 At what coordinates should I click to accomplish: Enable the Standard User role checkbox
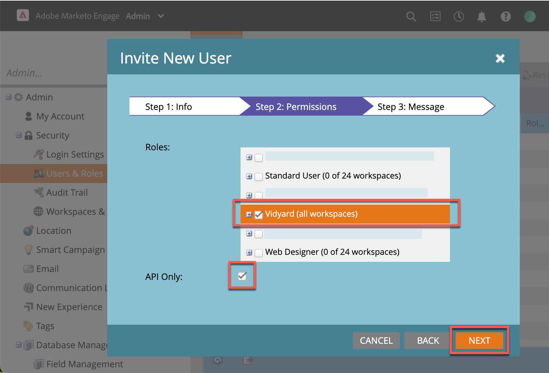click(259, 177)
